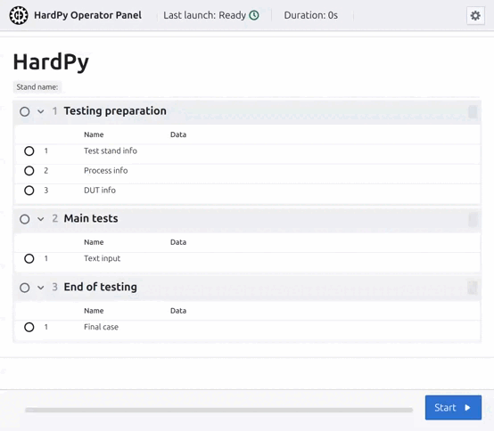The width and height of the screenshot is (494, 431).
Task: Select the DUT info status circle
Action: 29,191
